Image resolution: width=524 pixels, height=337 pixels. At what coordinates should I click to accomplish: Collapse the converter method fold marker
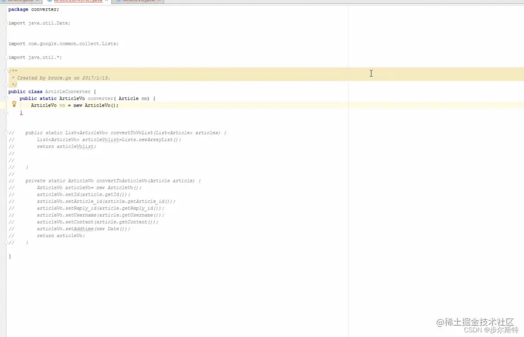(6, 98)
